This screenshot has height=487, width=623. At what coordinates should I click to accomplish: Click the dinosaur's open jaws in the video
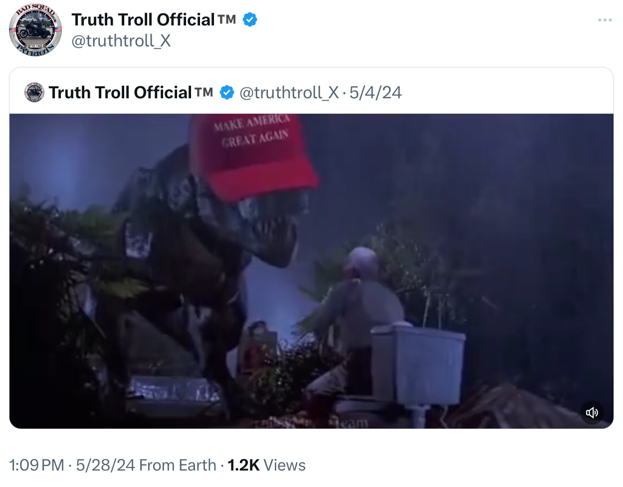274,235
